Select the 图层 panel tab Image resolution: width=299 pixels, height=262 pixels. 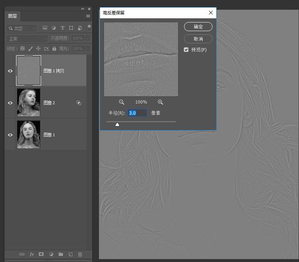point(13,16)
